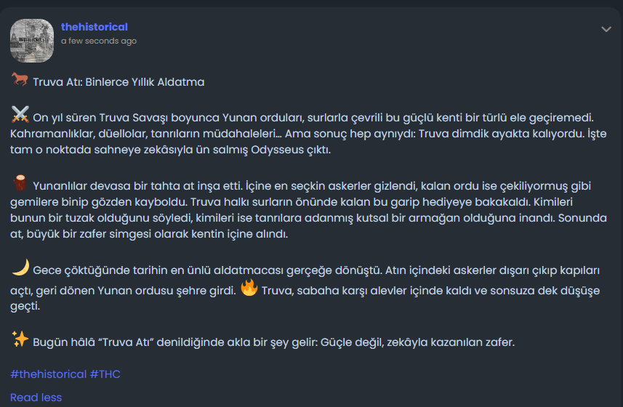623x407 pixels.
Task: Go to the thehistorical username profile
Action: (x=95, y=27)
